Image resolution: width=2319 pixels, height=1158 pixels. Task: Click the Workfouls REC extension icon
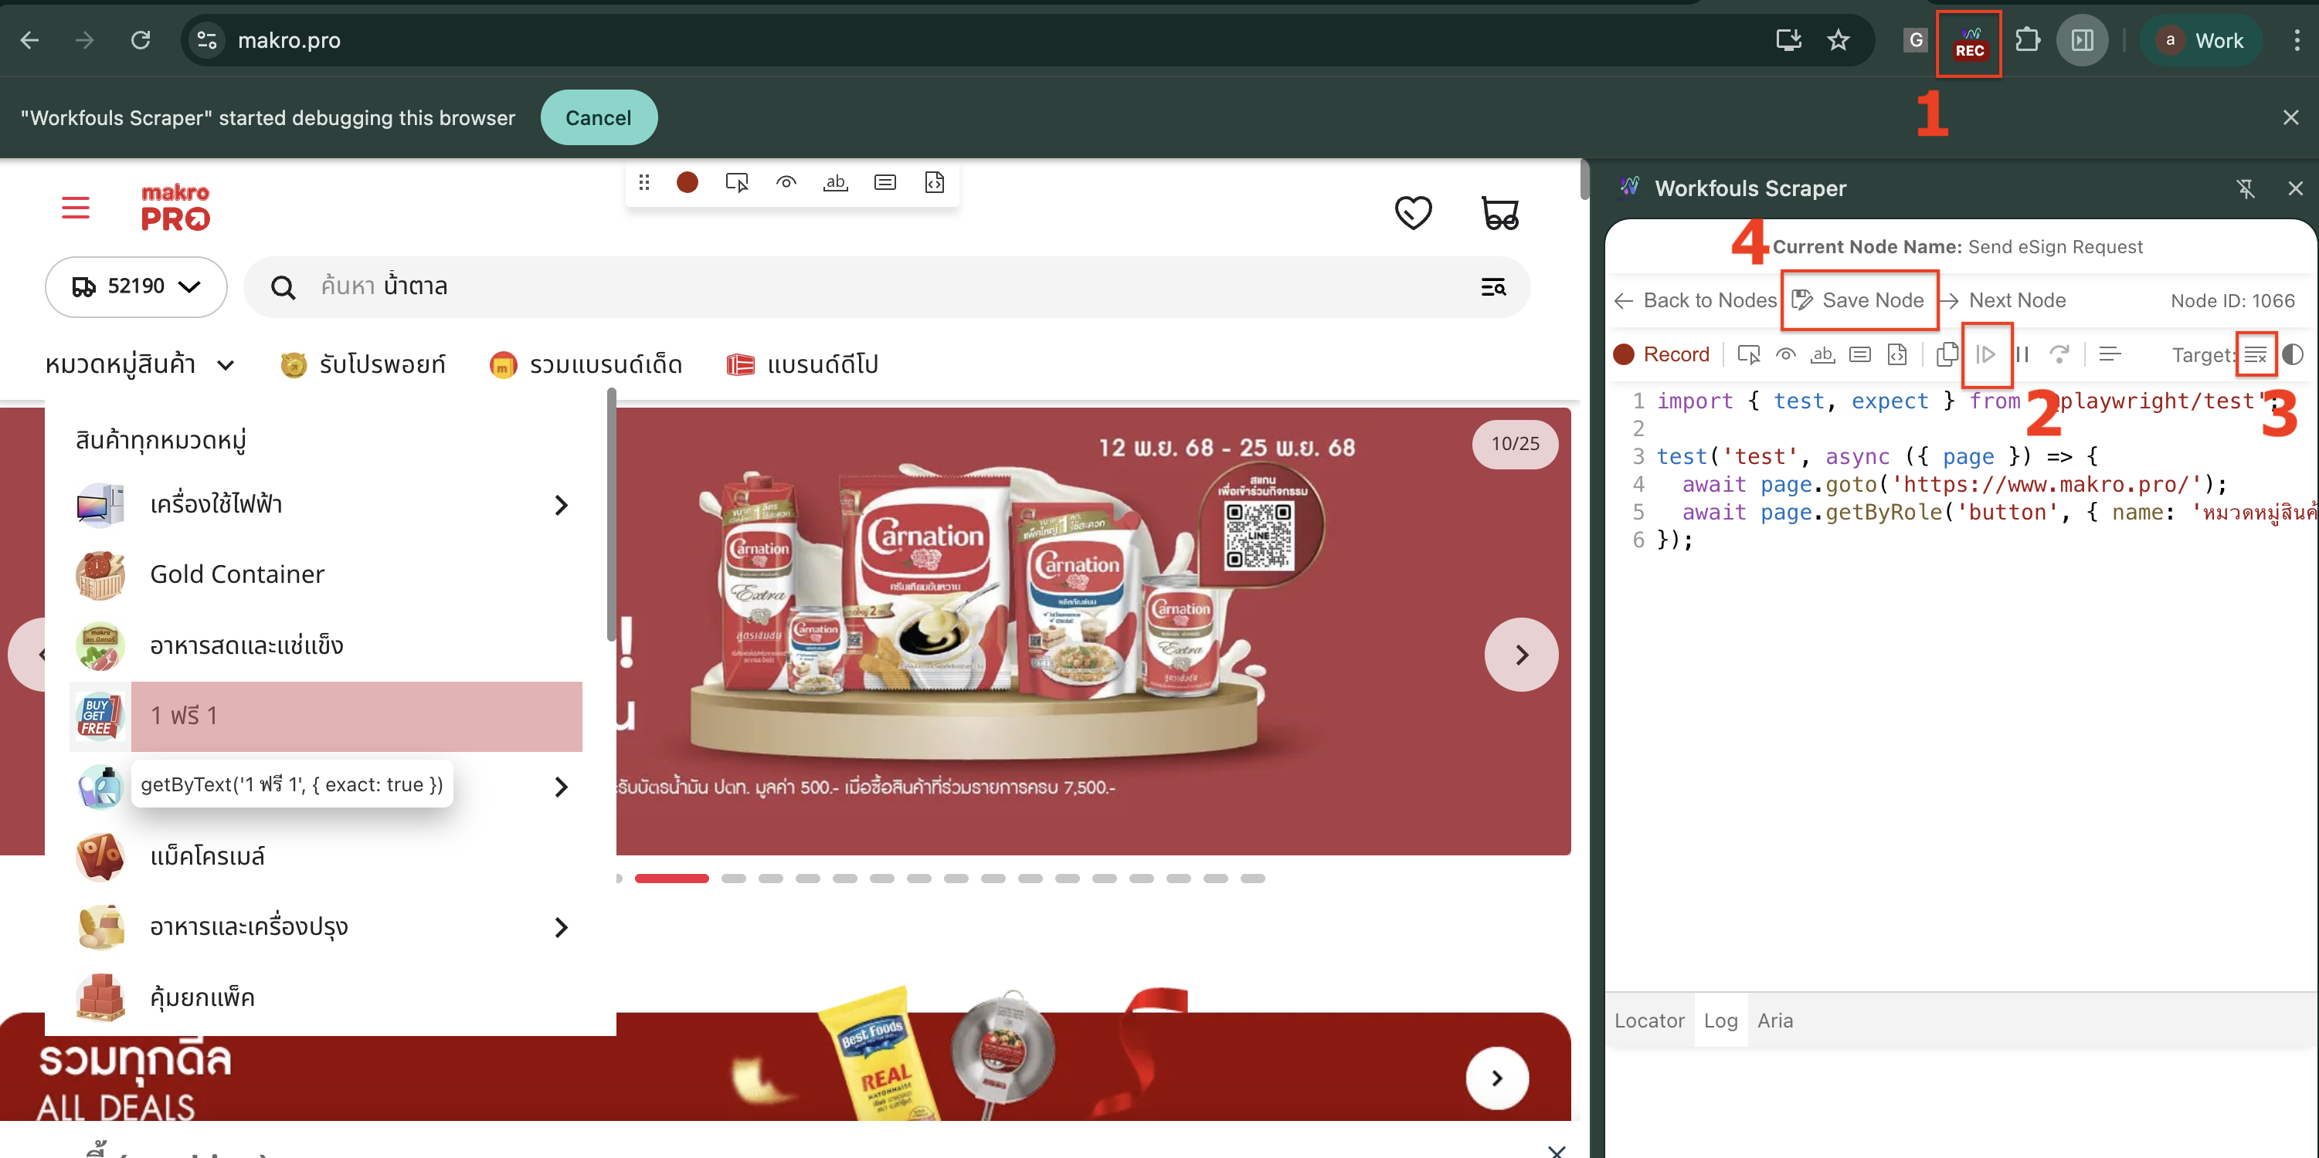(1968, 42)
